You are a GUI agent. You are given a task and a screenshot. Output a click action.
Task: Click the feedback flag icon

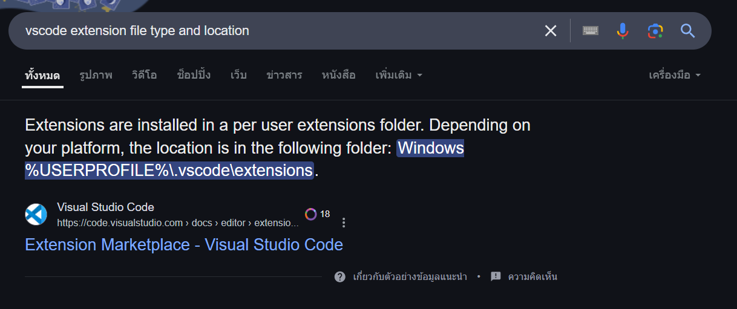pos(496,277)
